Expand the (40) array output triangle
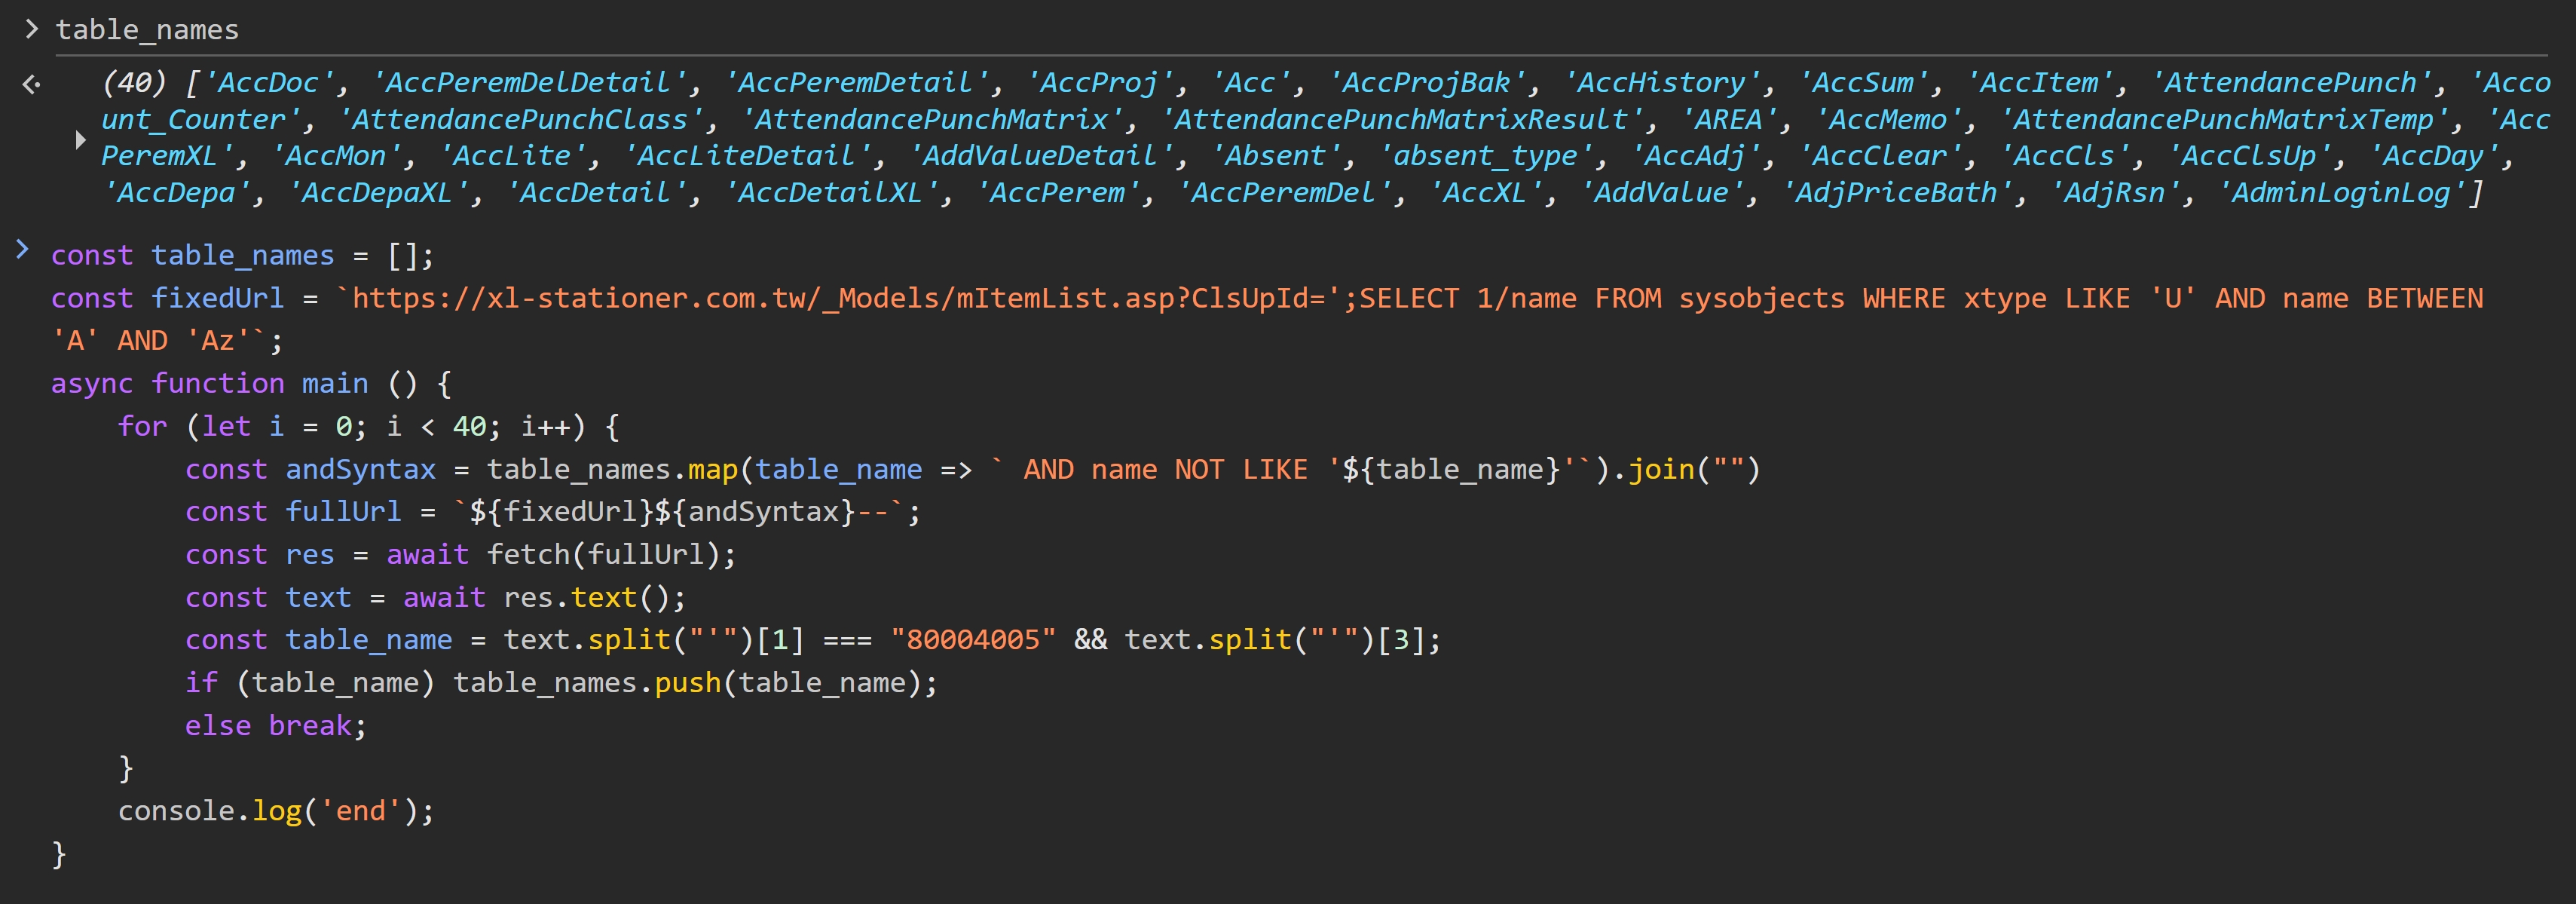 81,139
